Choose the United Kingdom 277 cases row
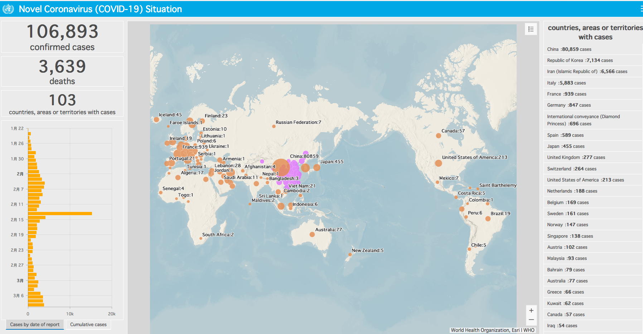 (x=593, y=158)
